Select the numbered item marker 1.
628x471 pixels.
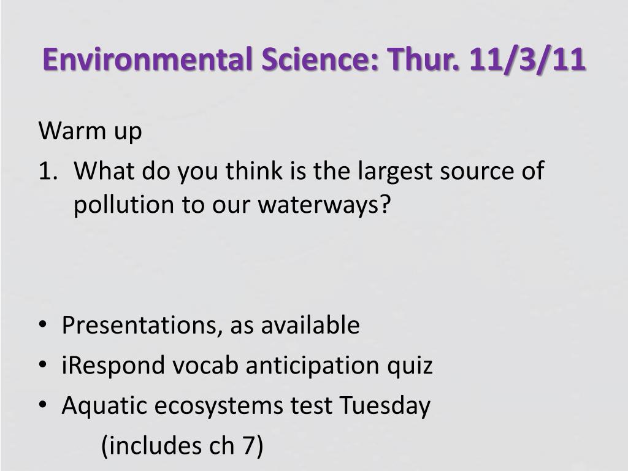[48, 171]
